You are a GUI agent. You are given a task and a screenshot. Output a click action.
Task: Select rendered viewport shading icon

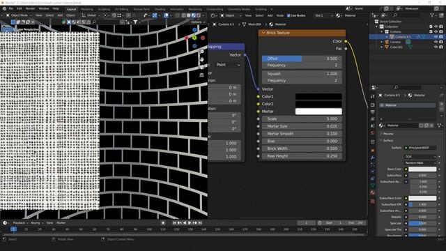tap(198, 15)
